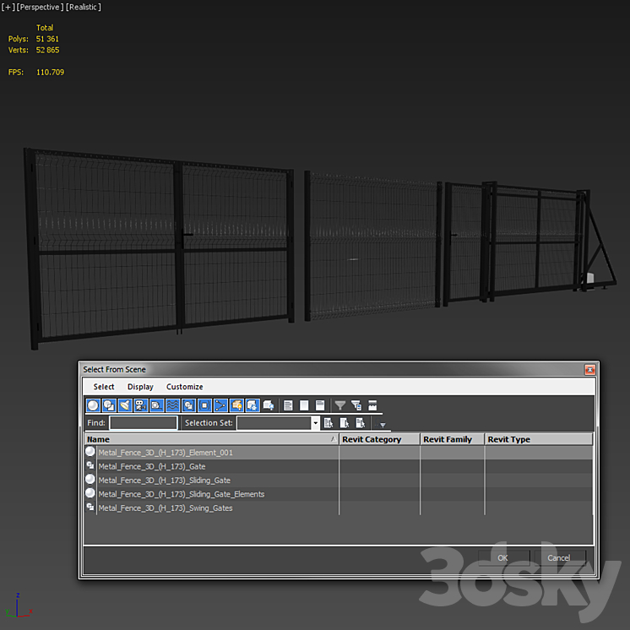Viewport: 630px width, 630px height.
Task: Click third icon after Selection Set dropdown
Action: 361,423
